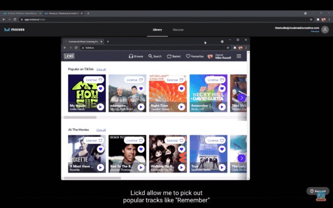Open the My House album thumbnail

pyautogui.click(x=87, y=93)
